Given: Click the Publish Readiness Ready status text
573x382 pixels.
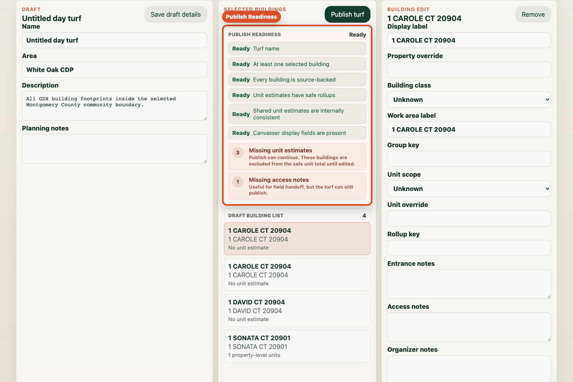Looking at the screenshot, I should click(x=357, y=35).
